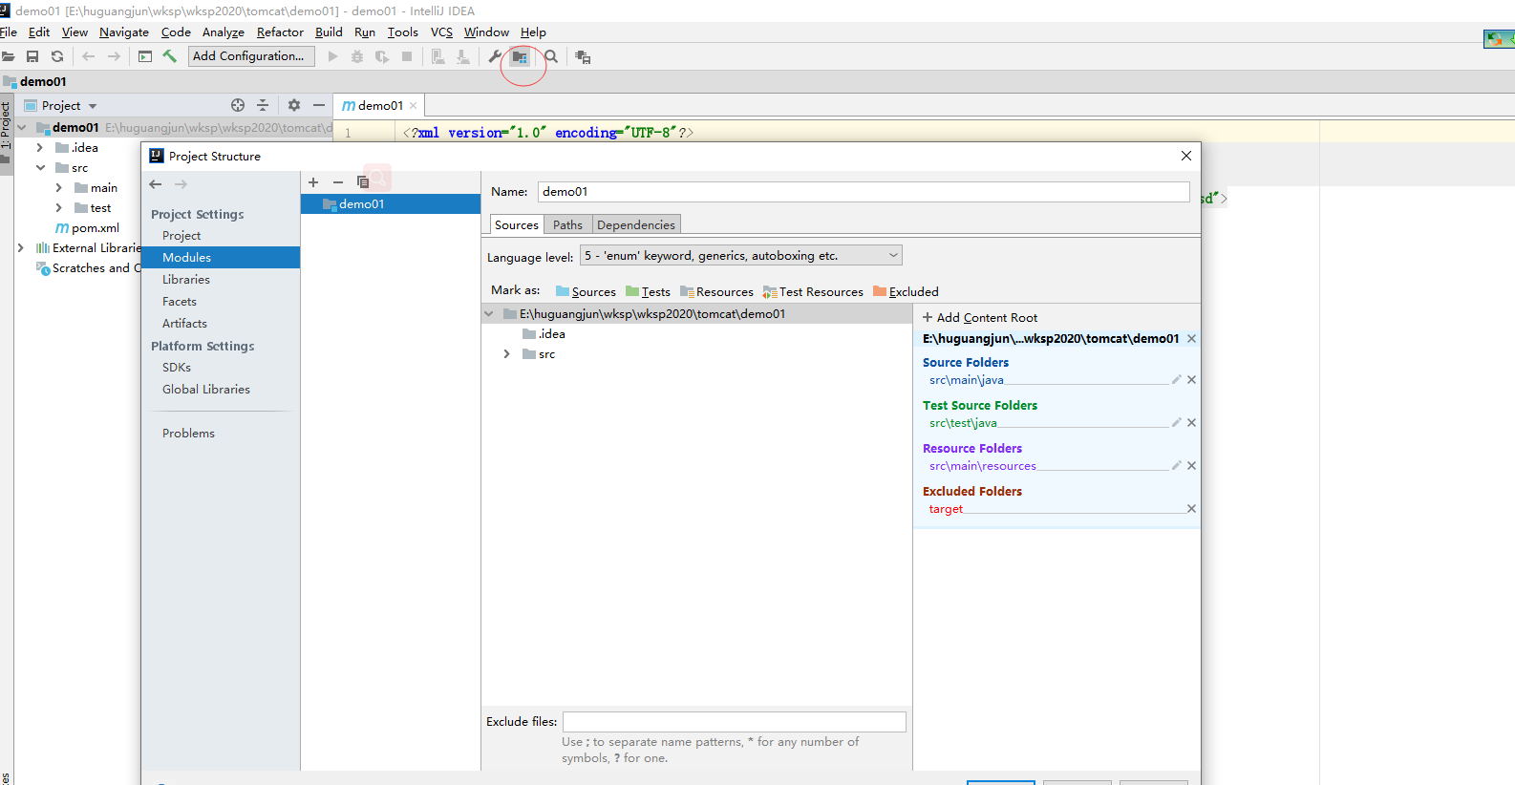
Task: Select demo01 module in modules list
Action: [391, 204]
